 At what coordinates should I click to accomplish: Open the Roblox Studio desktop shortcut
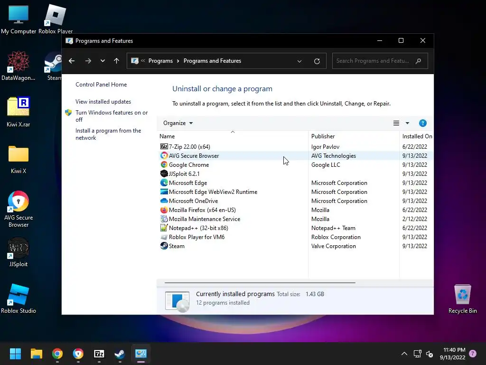[19, 298]
